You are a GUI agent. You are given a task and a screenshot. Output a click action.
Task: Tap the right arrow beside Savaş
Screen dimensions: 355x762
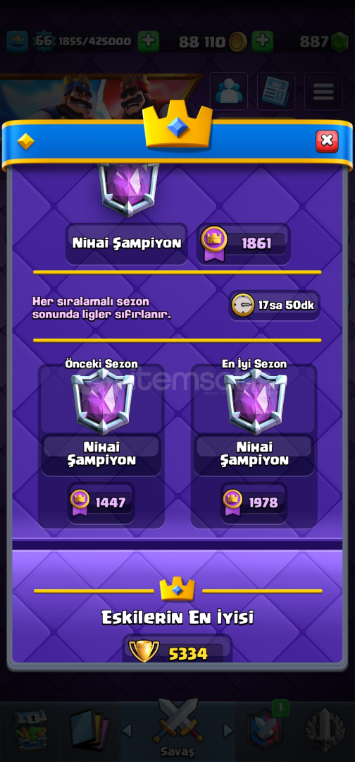228,730
